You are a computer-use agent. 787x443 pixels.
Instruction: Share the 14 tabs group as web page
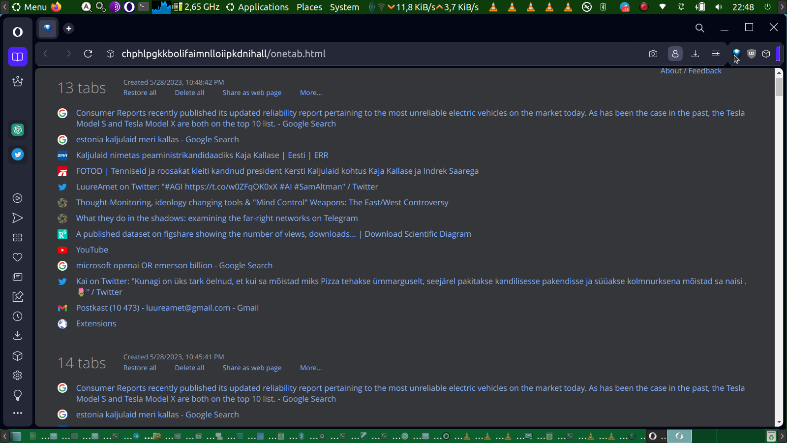252,368
